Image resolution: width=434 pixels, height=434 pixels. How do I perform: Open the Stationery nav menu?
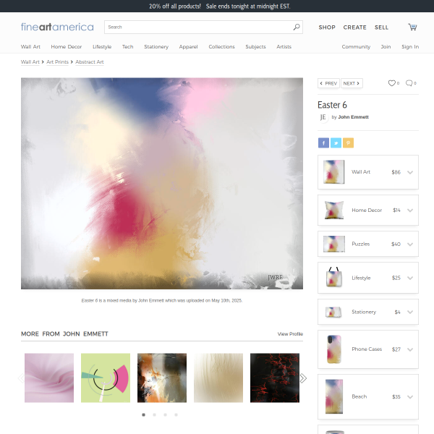coord(156,46)
